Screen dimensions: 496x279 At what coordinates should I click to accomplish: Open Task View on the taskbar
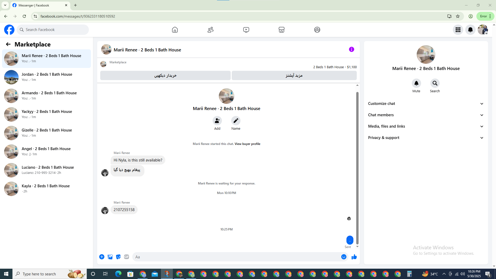105,274
